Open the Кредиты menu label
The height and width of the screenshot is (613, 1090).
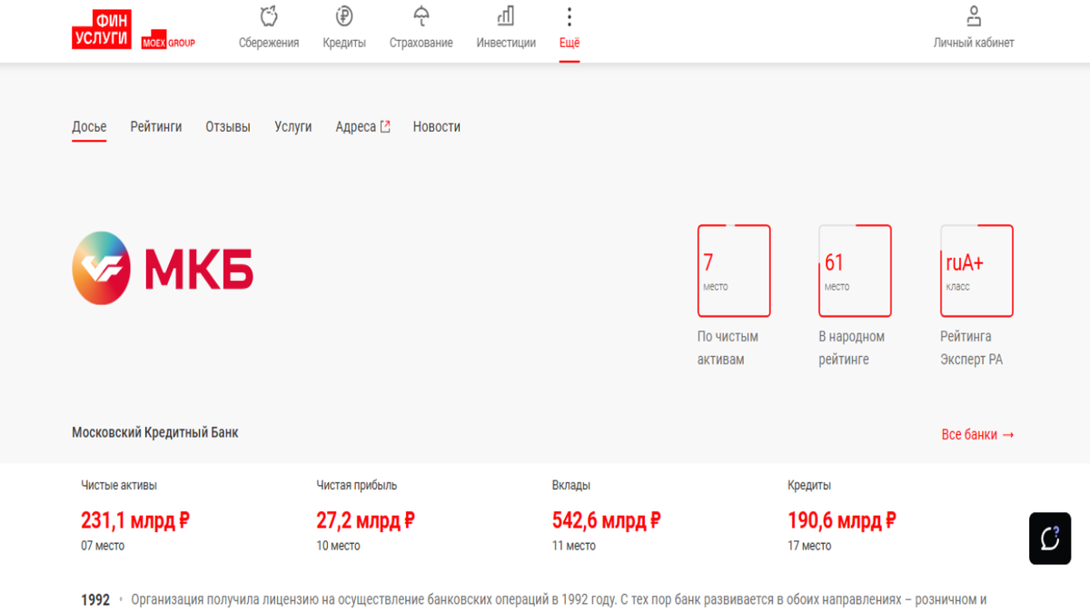coord(344,43)
